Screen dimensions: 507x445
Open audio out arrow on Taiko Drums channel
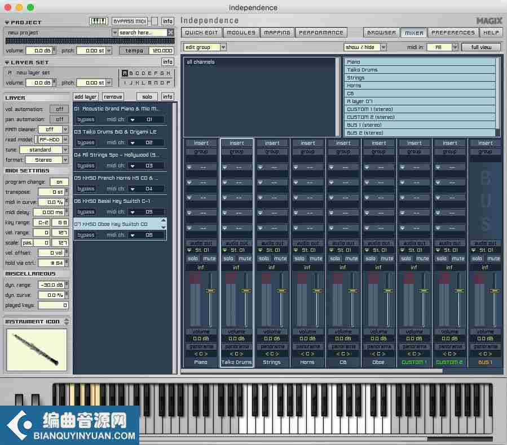pos(224,250)
